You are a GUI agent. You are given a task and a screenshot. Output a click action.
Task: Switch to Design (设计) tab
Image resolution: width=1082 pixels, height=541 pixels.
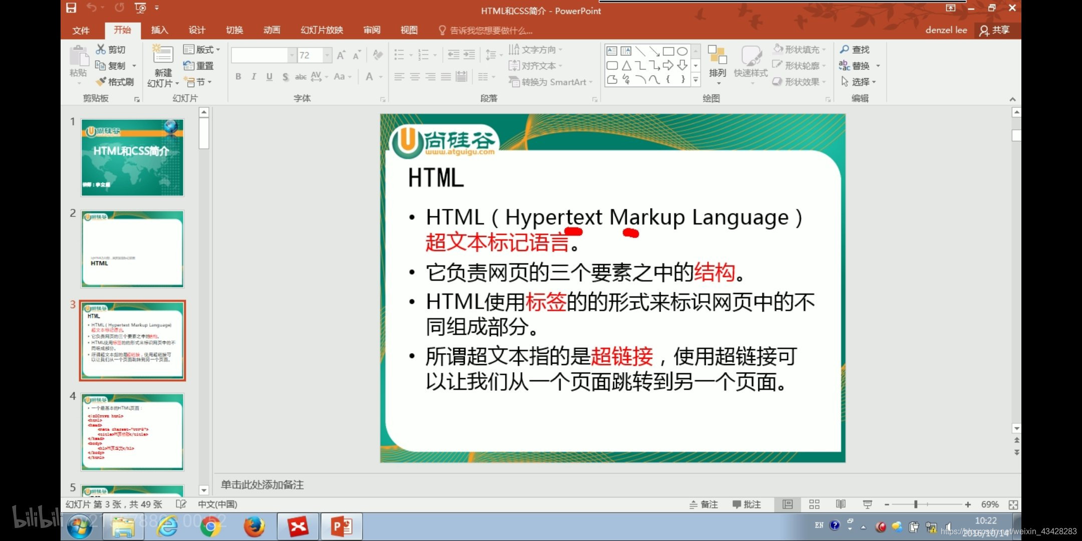click(x=197, y=30)
